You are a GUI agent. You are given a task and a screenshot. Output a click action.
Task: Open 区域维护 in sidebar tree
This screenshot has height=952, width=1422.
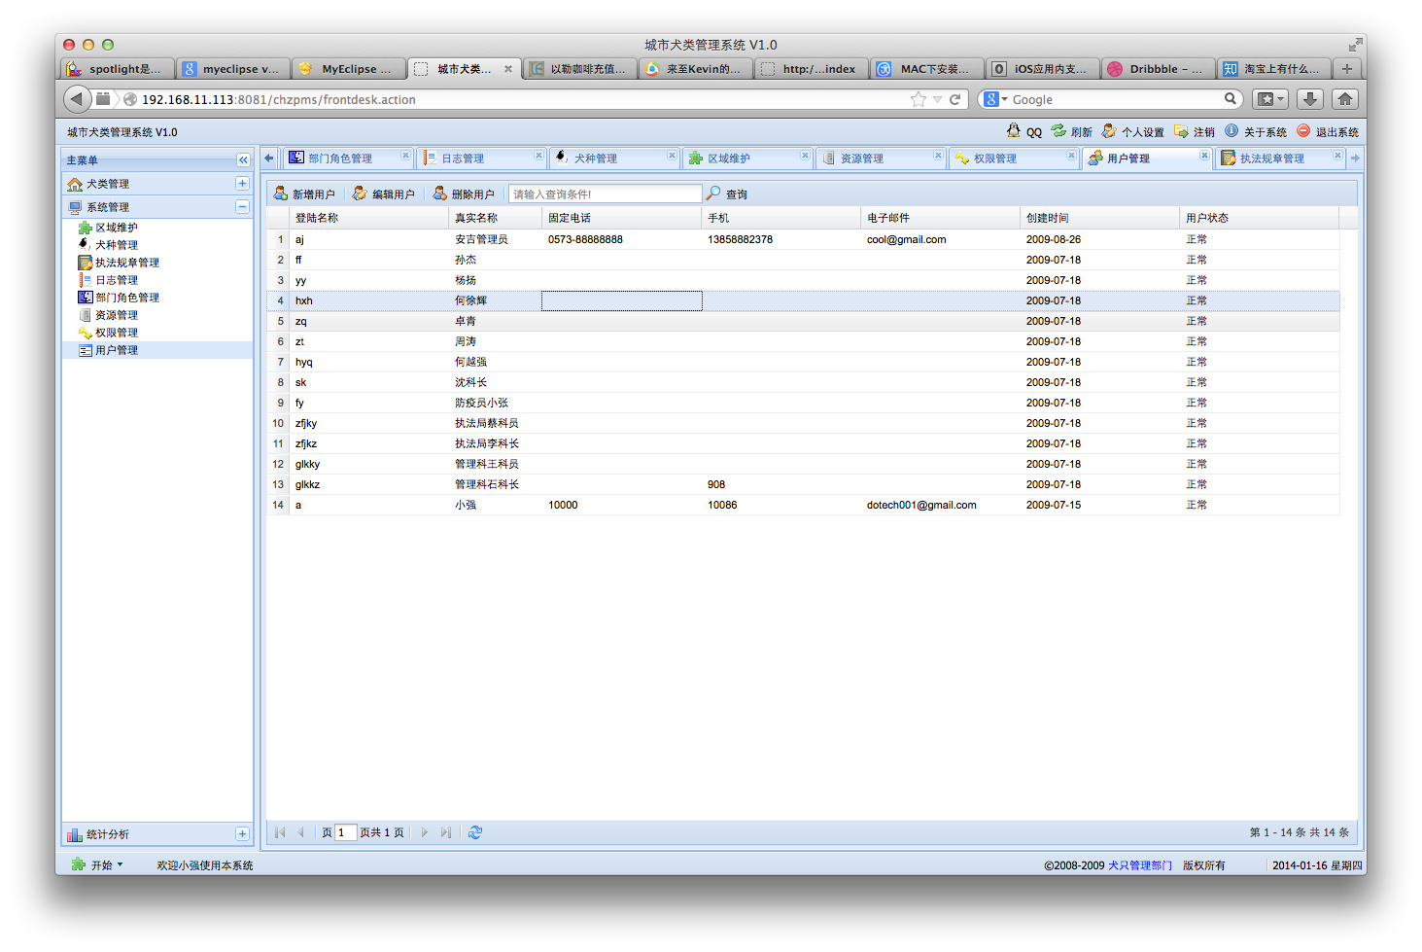(x=116, y=228)
